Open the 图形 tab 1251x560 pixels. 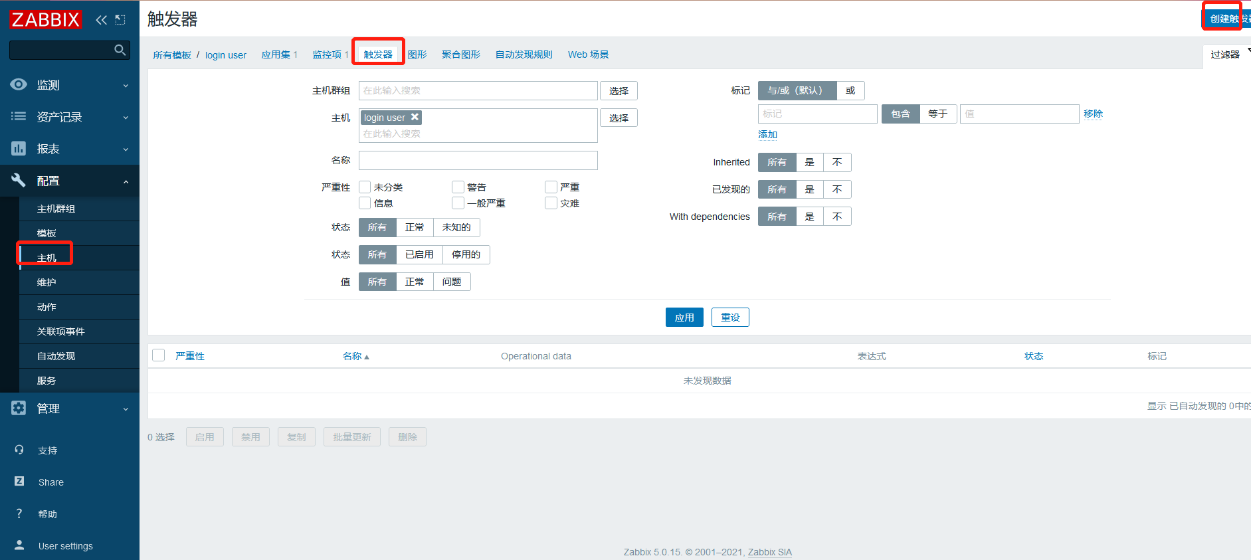pos(417,54)
